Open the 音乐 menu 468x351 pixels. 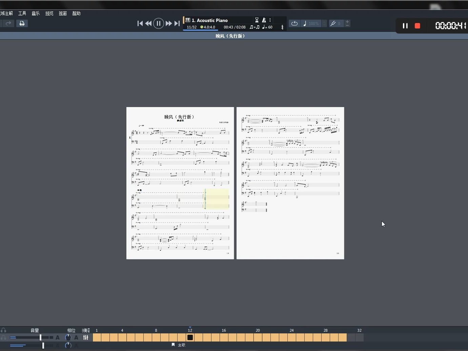36,13
